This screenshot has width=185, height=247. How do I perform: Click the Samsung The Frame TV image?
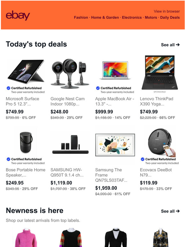pyautogui.click(x=115, y=145)
